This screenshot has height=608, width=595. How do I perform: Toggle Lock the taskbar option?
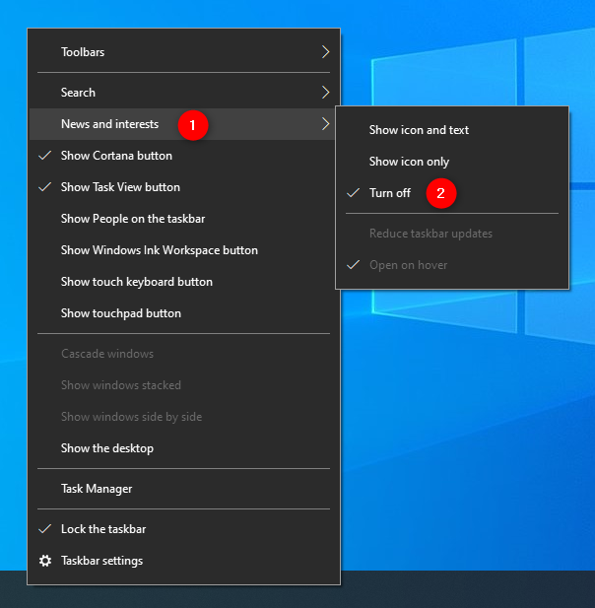pyautogui.click(x=103, y=529)
